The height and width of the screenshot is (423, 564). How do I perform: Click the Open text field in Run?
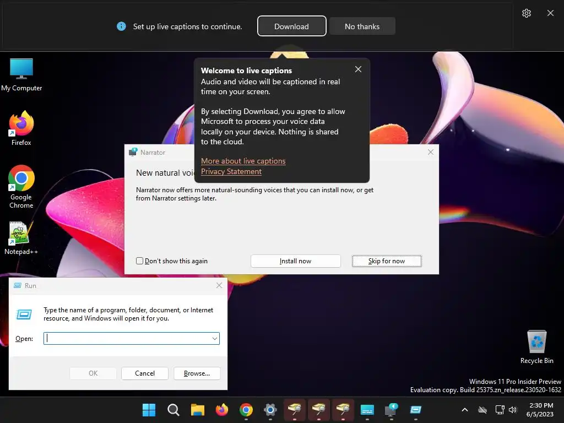pyautogui.click(x=128, y=338)
